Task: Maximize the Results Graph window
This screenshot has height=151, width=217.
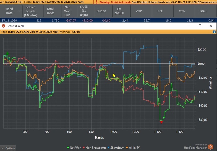Action: coord(200,26)
